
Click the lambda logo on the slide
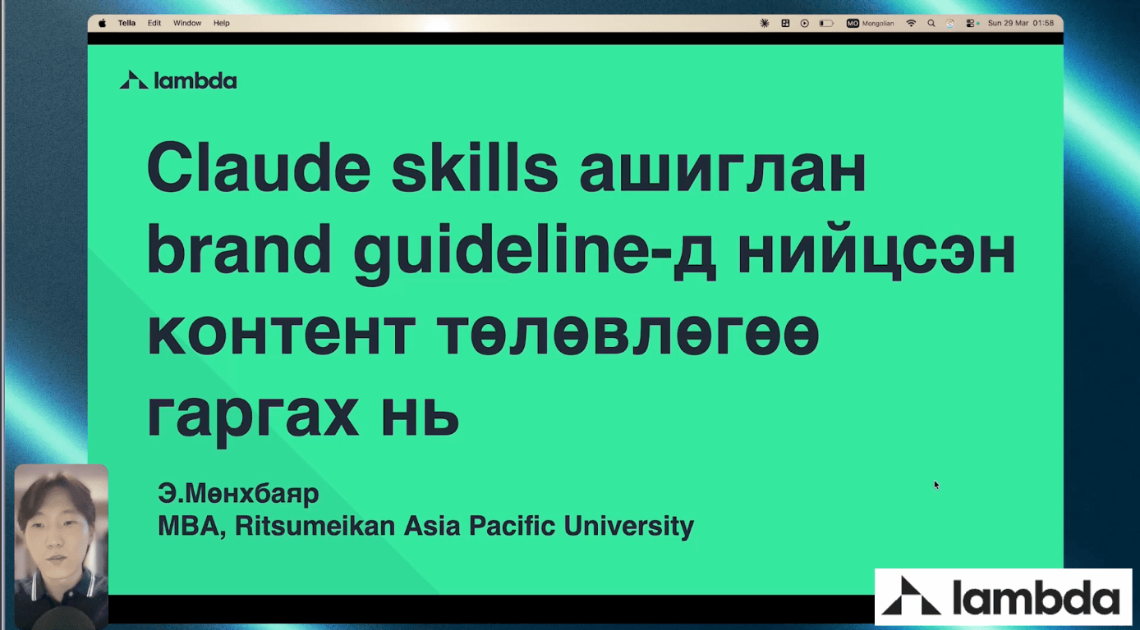(177, 80)
